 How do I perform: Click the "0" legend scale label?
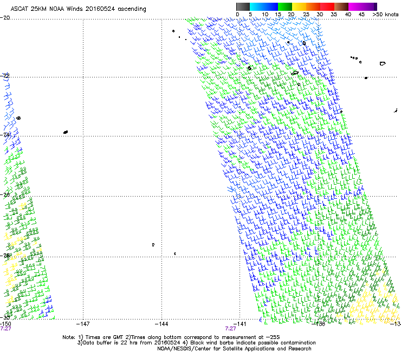[x=237, y=15]
